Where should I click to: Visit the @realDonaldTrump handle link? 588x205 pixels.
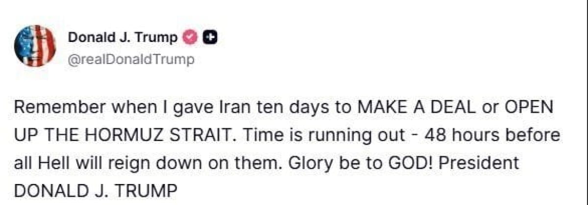(131, 60)
